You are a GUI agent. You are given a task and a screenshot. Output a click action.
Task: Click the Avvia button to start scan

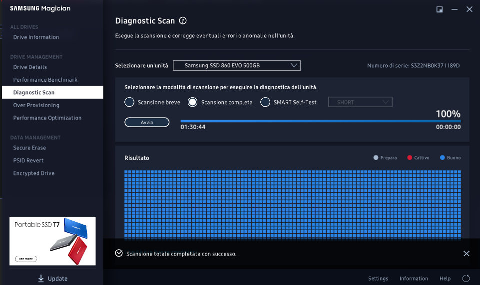click(147, 122)
